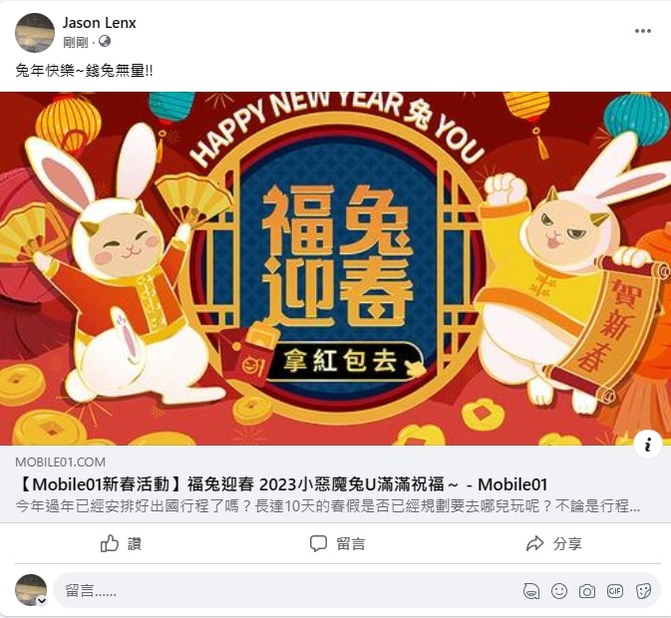This screenshot has width=671, height=618.
Task: Open avatar sticker picker in comment box
Action: pos(531,591)
